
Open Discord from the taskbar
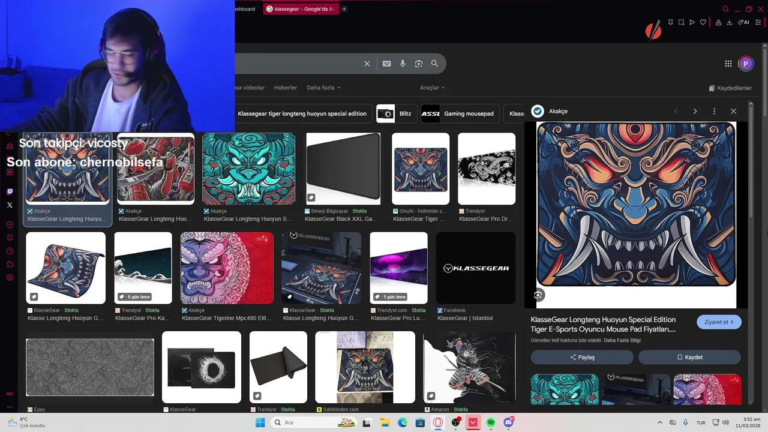click(509, 422)
